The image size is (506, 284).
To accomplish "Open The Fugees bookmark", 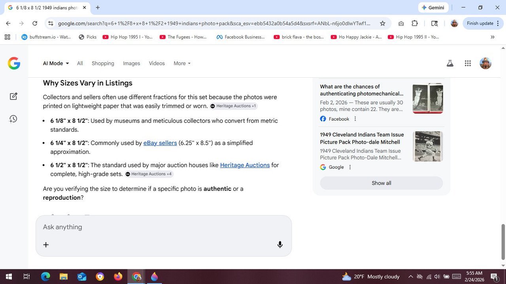I will coord(183,37).
